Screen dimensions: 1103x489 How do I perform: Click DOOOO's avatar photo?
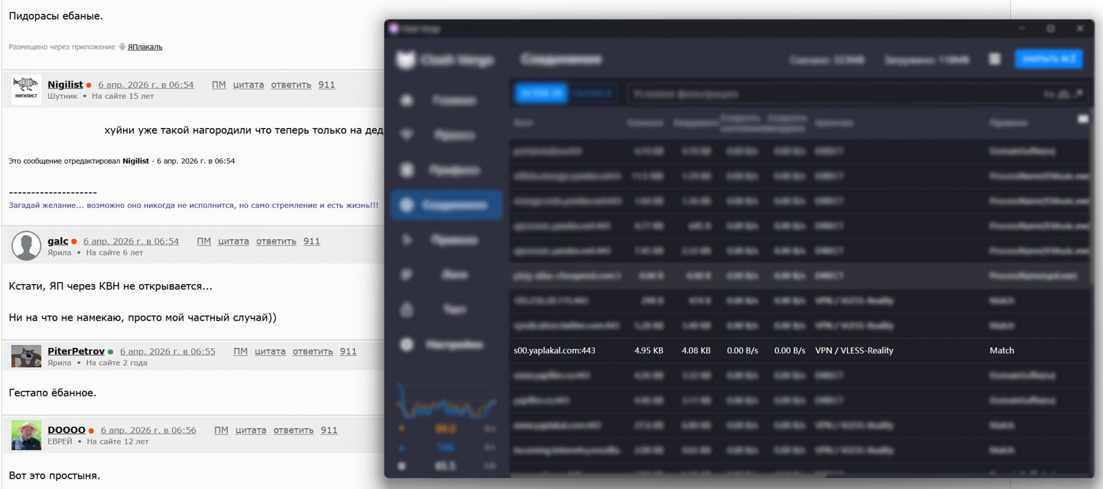[x=26, y=435]
